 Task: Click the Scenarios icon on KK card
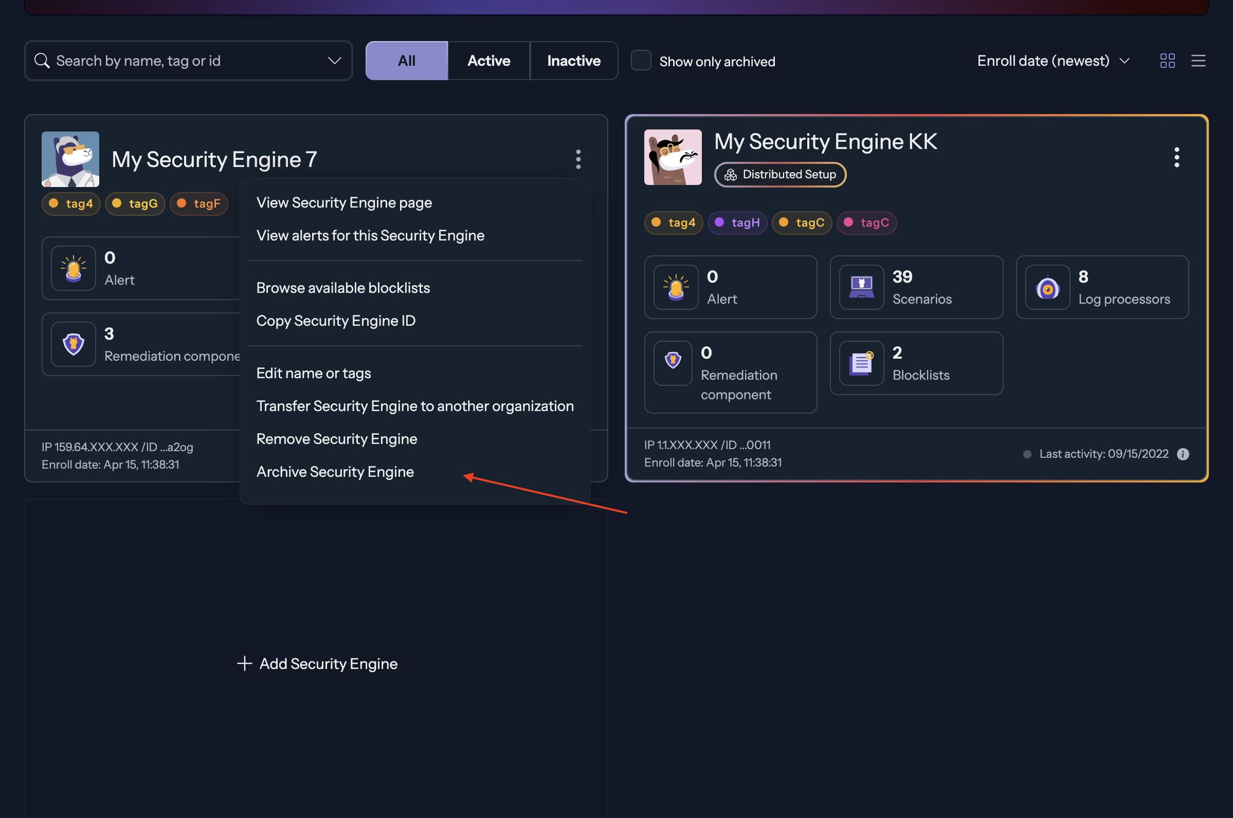click(861, 287)
